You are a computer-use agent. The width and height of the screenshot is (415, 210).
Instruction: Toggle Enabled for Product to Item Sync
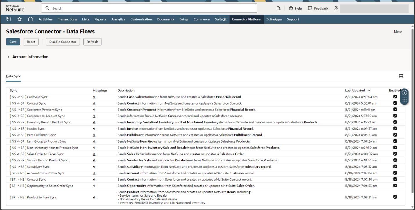(x=395, y=197)
